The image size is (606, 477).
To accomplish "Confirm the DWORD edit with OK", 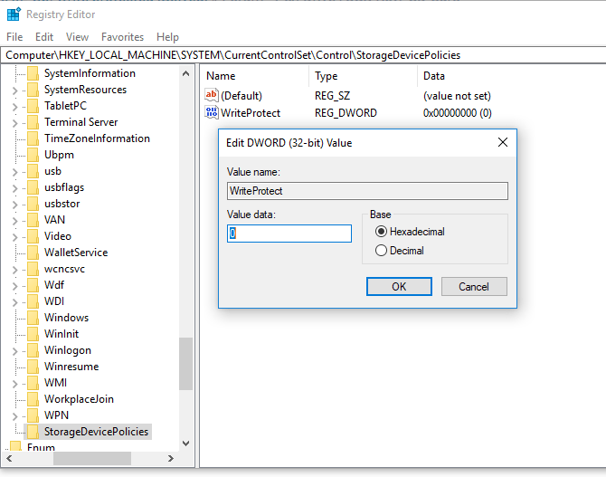I will [399, 286].
